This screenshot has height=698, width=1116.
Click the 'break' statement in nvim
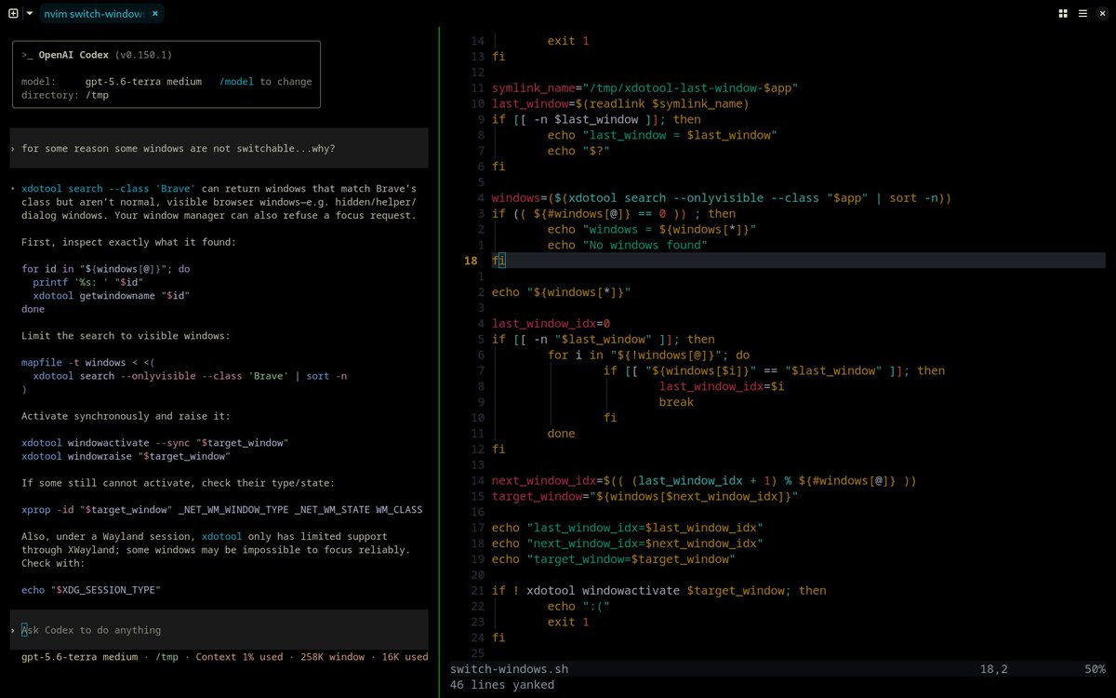676,402
